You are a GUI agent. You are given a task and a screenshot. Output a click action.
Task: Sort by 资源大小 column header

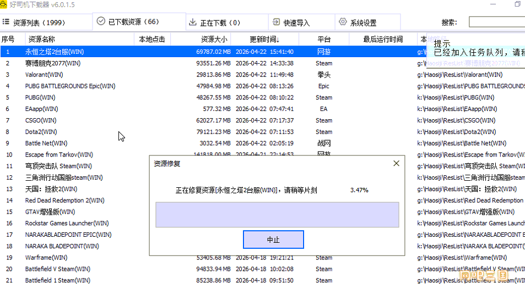(201, 40)
